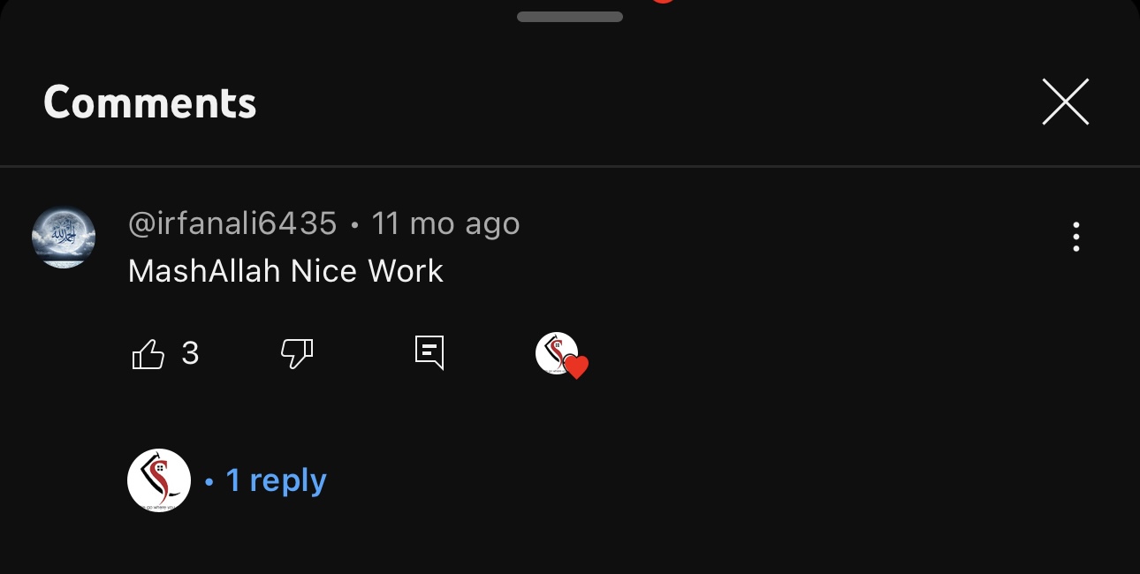
Task: Expand the 1 reply thread
Action: tap(276, 480)
